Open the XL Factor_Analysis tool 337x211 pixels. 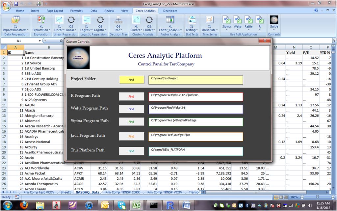pos(170,24)
